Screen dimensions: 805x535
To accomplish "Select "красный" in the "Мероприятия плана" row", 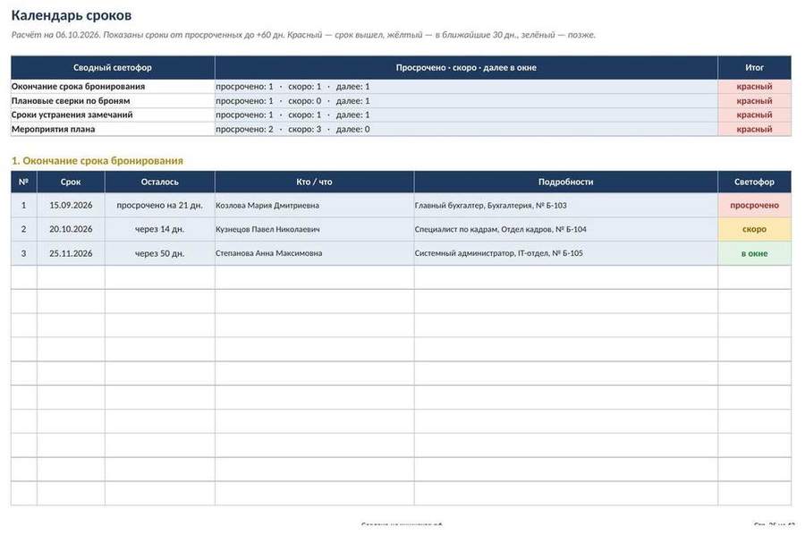I will [x=754, y=129].
